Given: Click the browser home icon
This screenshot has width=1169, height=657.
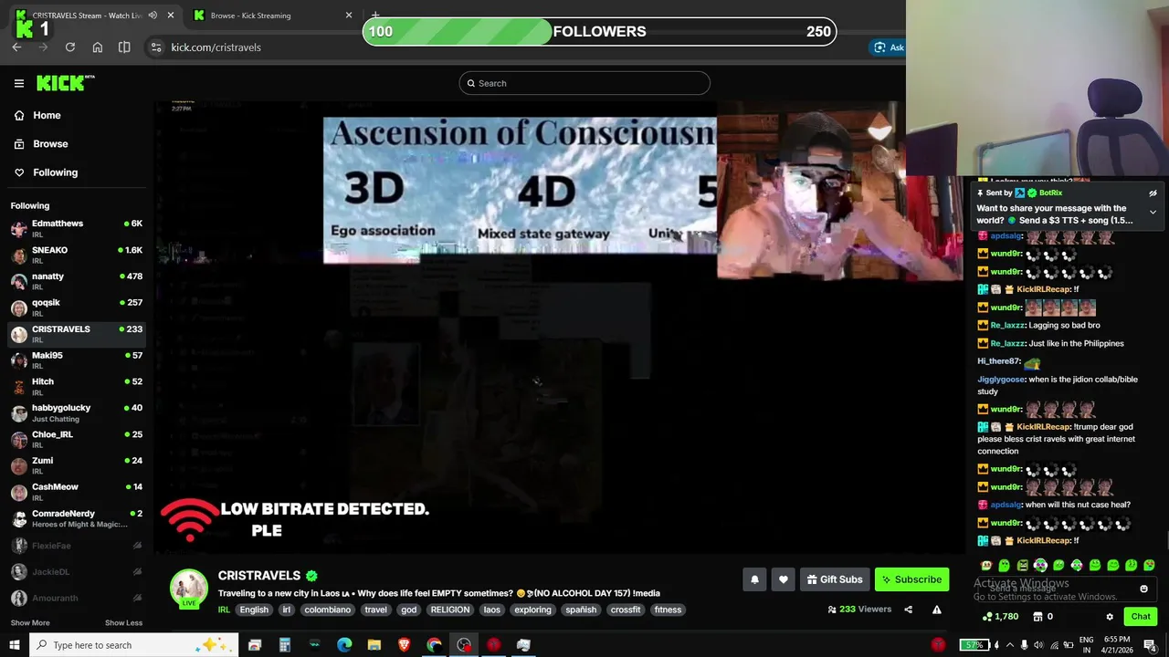Looking at the screenshot, I should [x=98, y=47].
